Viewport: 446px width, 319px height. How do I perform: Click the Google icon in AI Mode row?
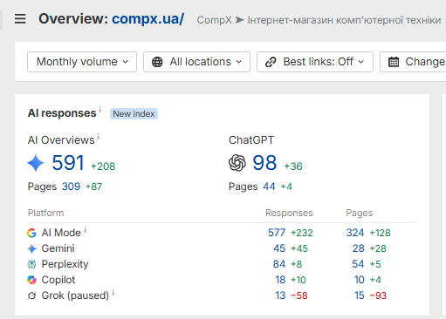[x=31, y=233]
